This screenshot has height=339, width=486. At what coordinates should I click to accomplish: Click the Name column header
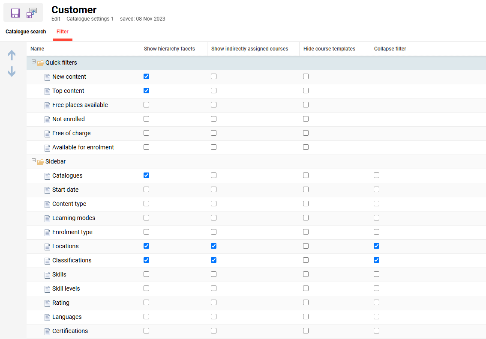[37, 48]
